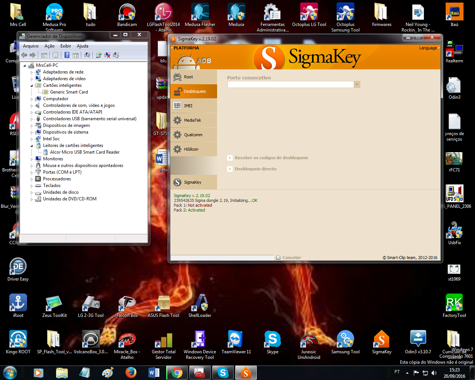This screenshot has height=380, width=475.
Task: Expand Adaptadores de rede node
Action: (x=32, y=72)
